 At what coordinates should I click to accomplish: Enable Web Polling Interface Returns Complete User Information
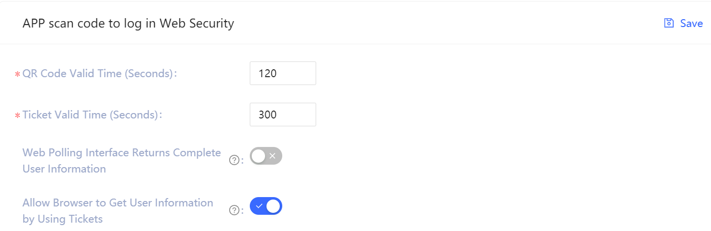coord(266,156)
